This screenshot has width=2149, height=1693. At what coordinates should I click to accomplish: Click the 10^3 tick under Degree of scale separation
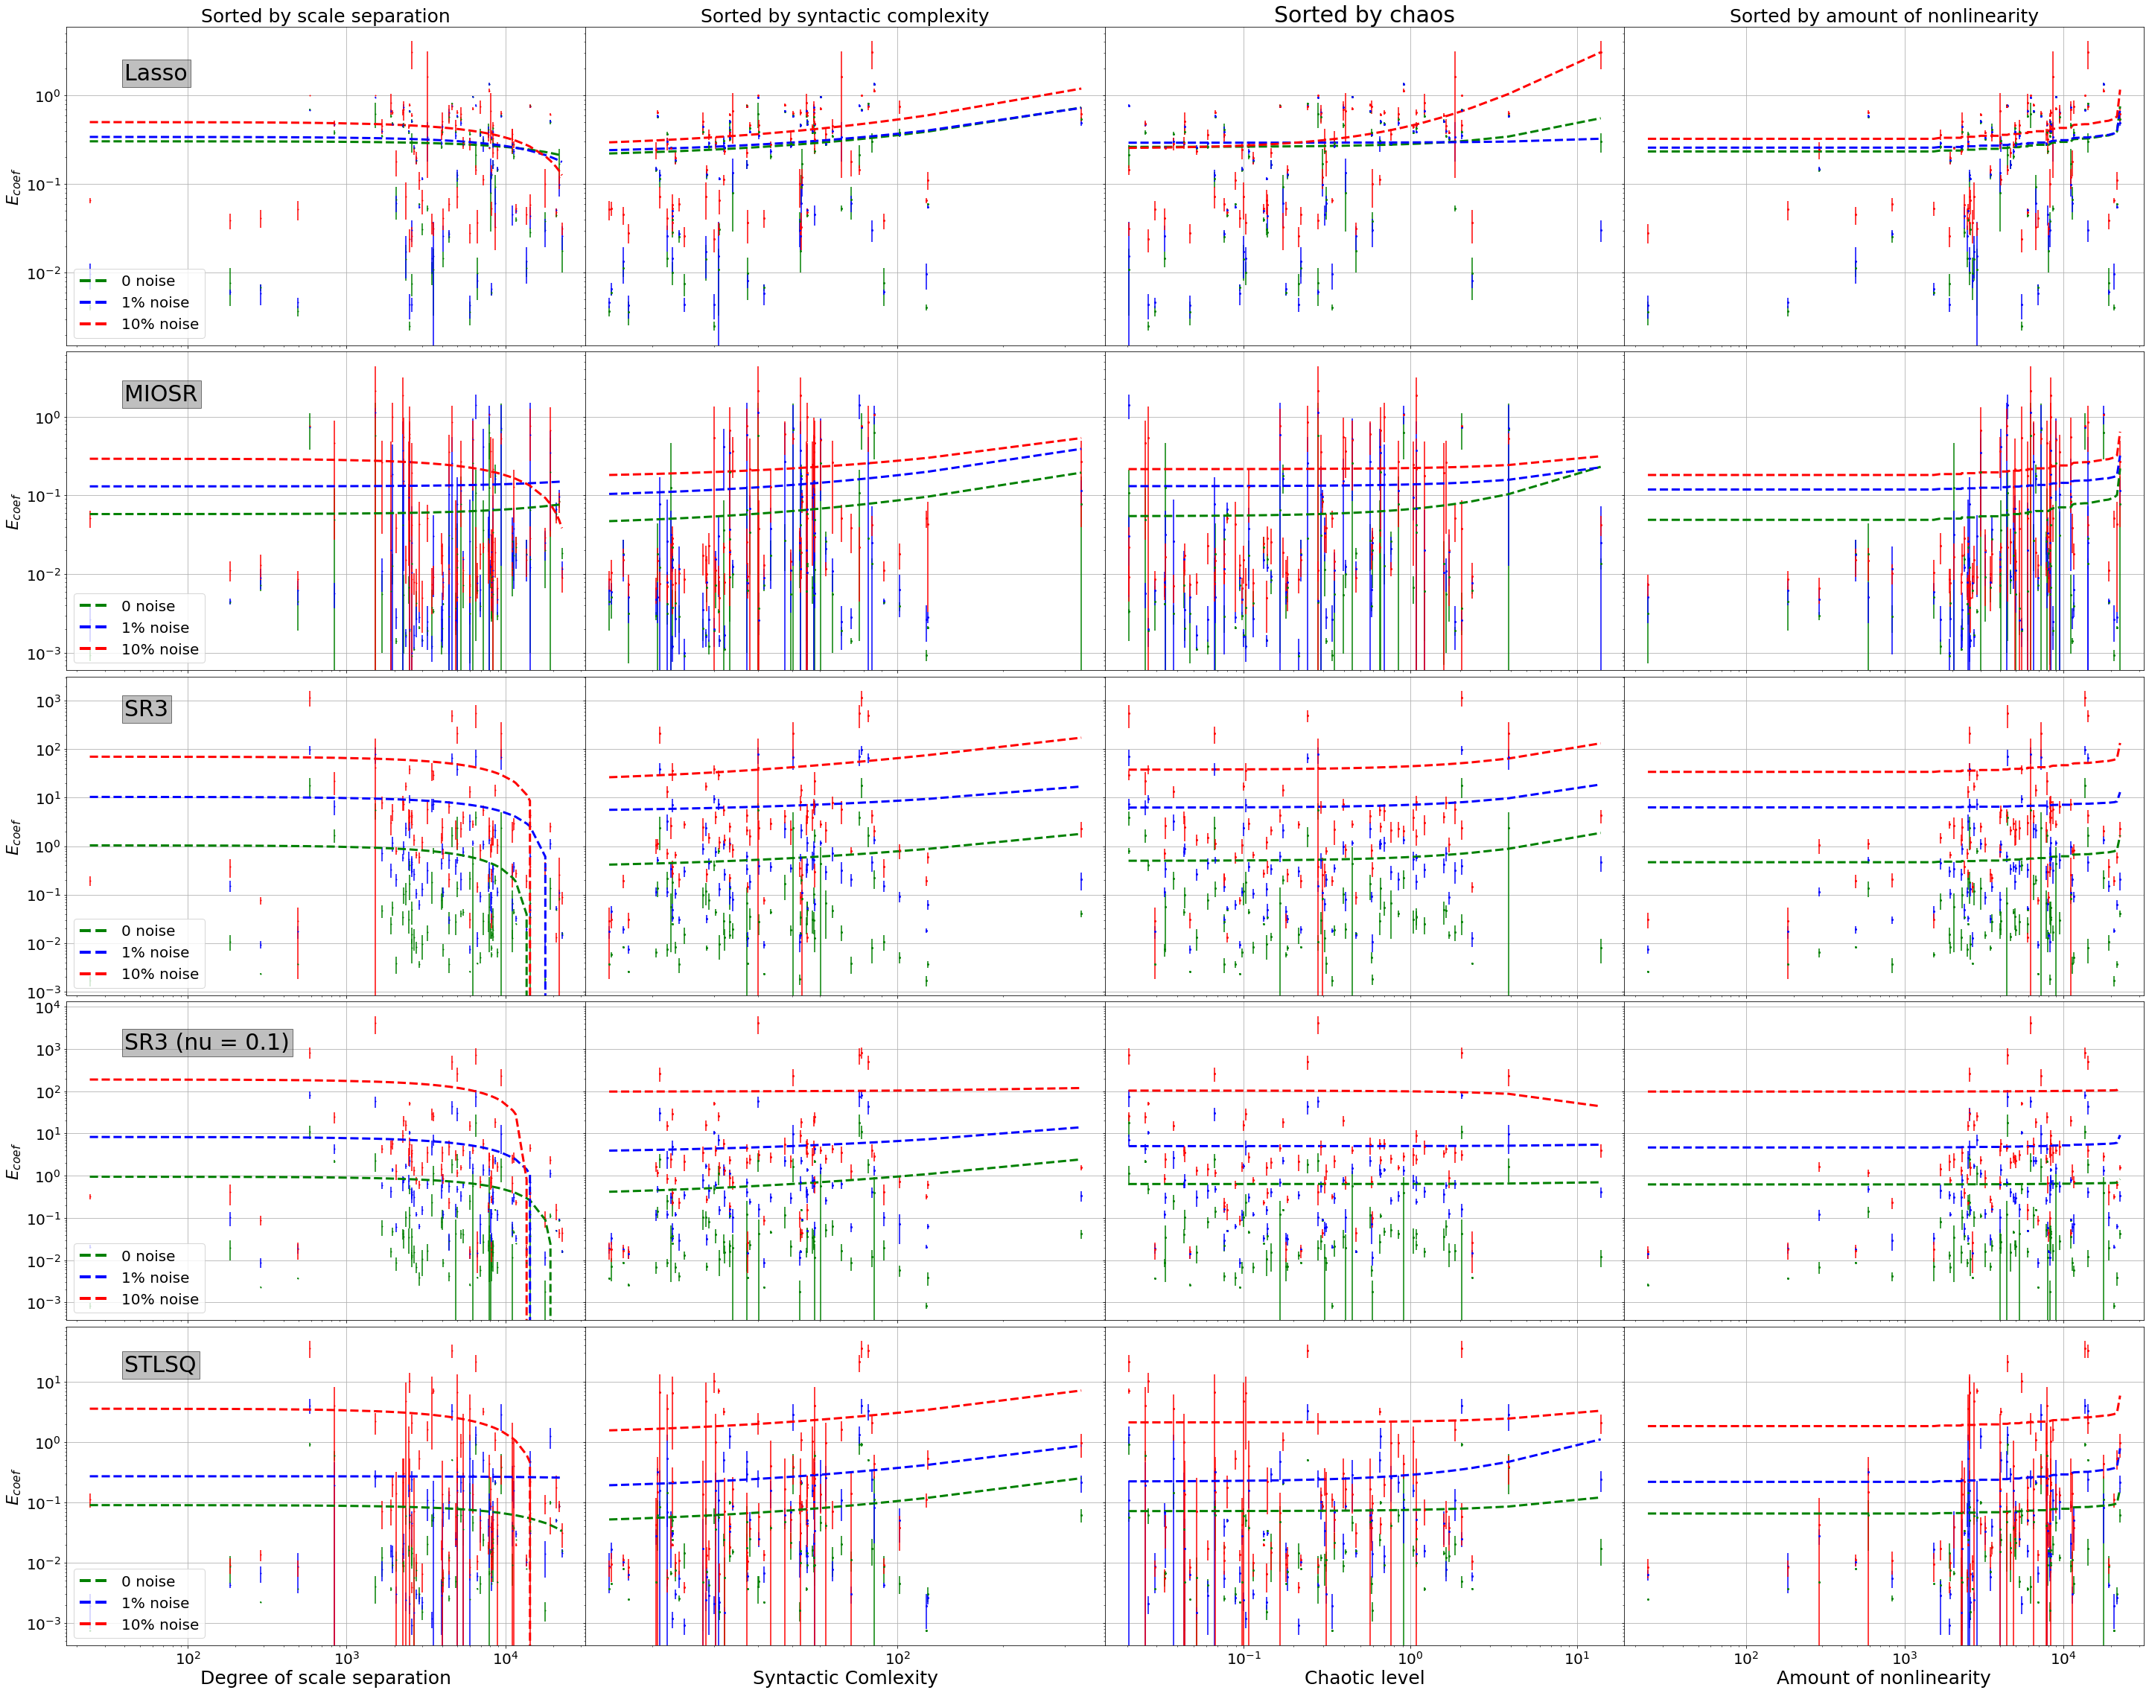click(x=346, y=1657)
